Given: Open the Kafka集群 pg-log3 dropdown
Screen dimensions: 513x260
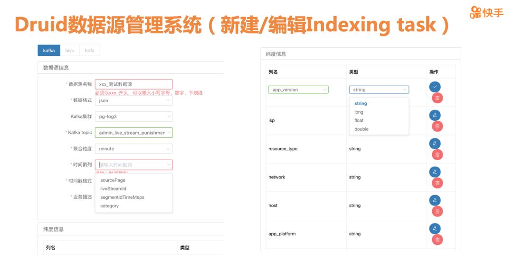Looking at the screenshot, I should coord(134,117).
